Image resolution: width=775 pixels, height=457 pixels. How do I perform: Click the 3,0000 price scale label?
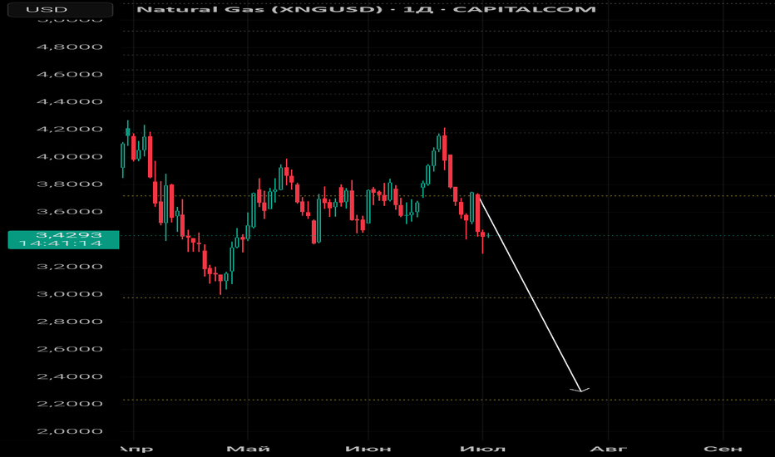pyautogui.click(x=70, y=294)
